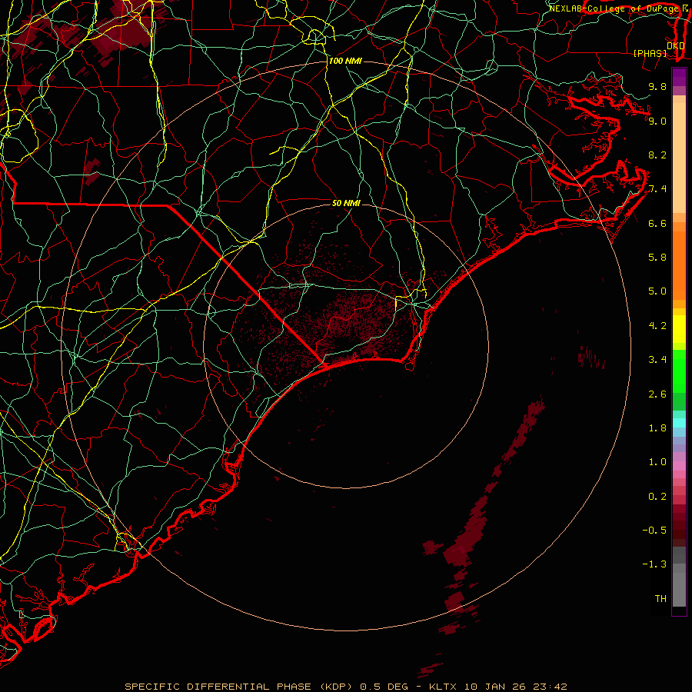Select the -0.5 value on the color scale
The height and width of the screenshot is (692, 692).
(654, 531)
